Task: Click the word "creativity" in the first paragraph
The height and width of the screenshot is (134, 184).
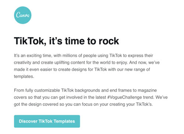Action: [x=22, y=63]
